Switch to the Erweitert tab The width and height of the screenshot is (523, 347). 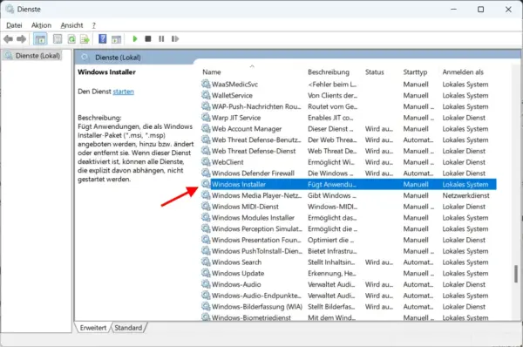(x=93, y=328)
